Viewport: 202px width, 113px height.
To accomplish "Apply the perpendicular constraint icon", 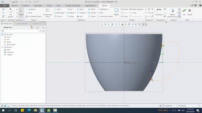I will [x=146, y=16].
